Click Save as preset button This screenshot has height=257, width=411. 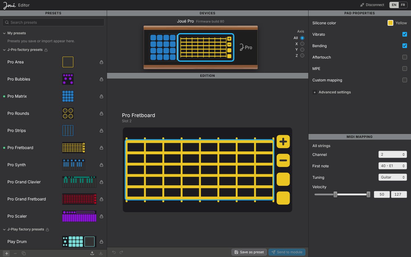click(x=249, y=252)
